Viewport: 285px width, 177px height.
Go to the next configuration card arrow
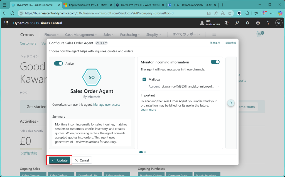(231, 103)
